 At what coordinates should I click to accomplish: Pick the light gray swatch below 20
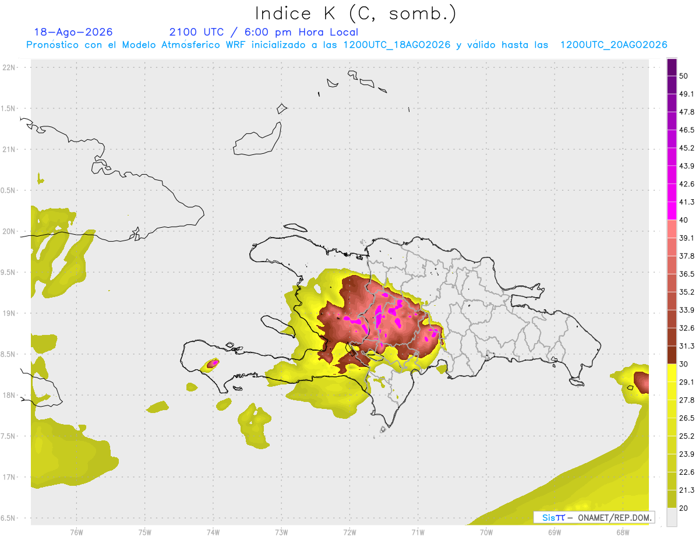click(672, 517)
